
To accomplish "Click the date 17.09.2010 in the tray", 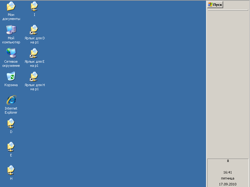I will [228, 184].
